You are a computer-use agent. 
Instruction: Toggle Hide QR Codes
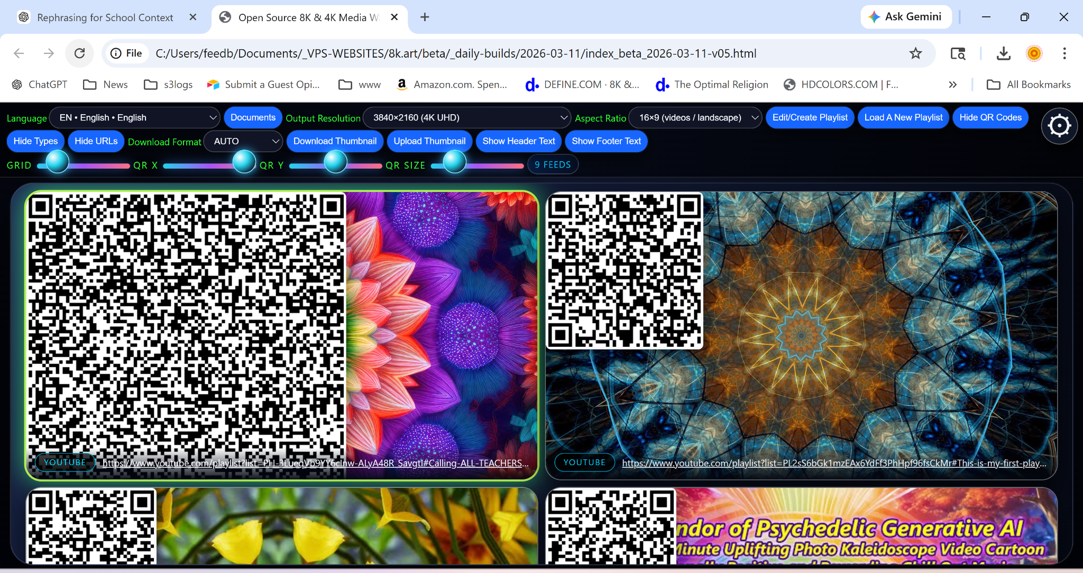tap(990, 117)
